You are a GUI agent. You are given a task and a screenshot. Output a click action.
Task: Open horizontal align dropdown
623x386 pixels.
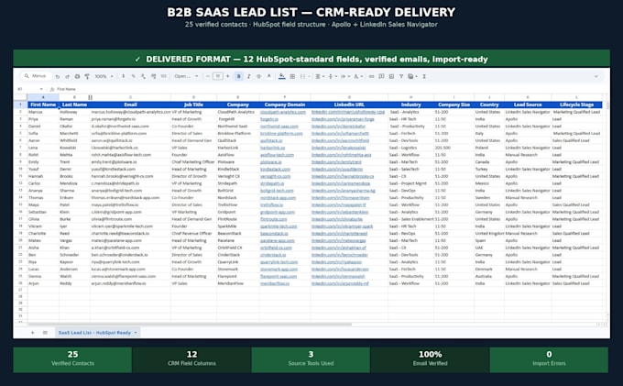(319, 76)
